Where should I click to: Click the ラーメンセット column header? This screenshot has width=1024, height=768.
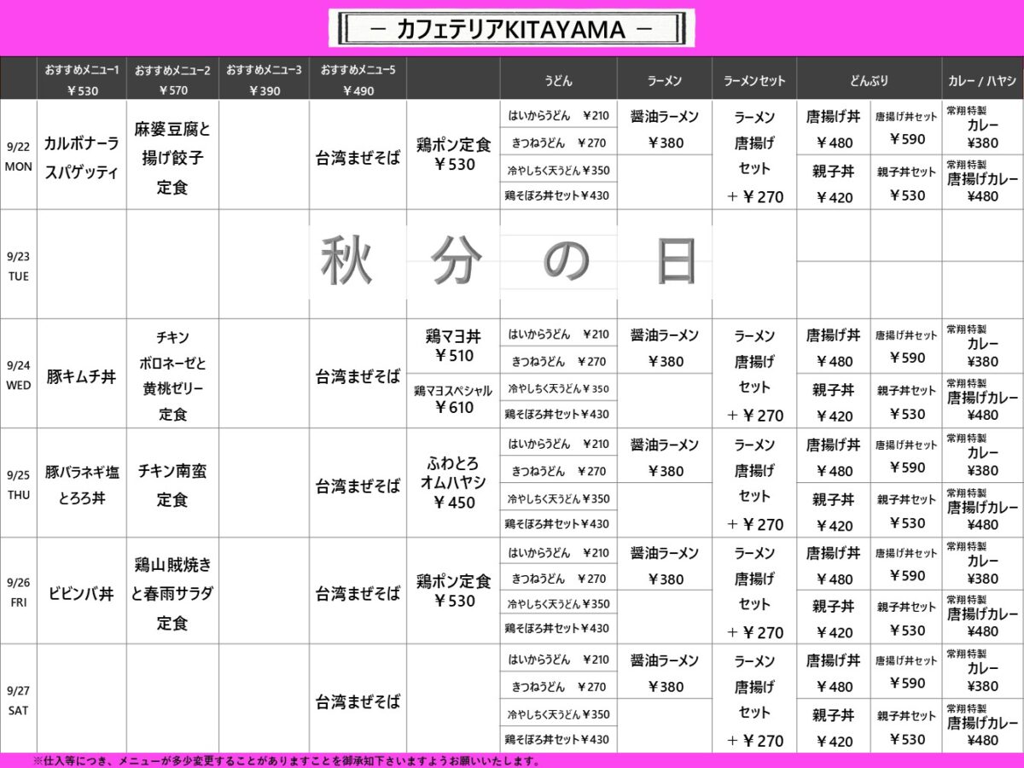(x=753, y=81)
